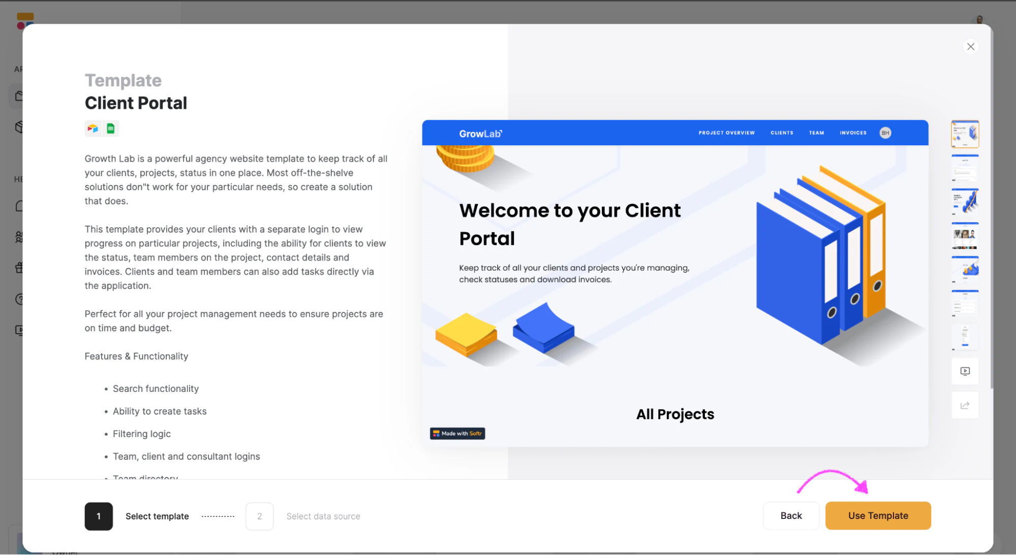Viewport: 1016px width, 555px height.
Task: Click the All Projects heading in preview
Action: pos(675,414)
